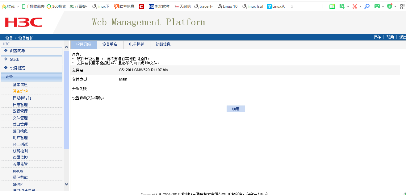This screenshot has width=406, height=195.
Task: Open 流量监管 in sidebar
Action: pos(20,164)
